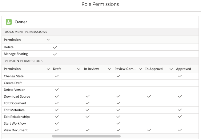Click Change State checkmark under Approved
Image resolution: width=201 pixels, height=139 pixels.
coord(180,76)
